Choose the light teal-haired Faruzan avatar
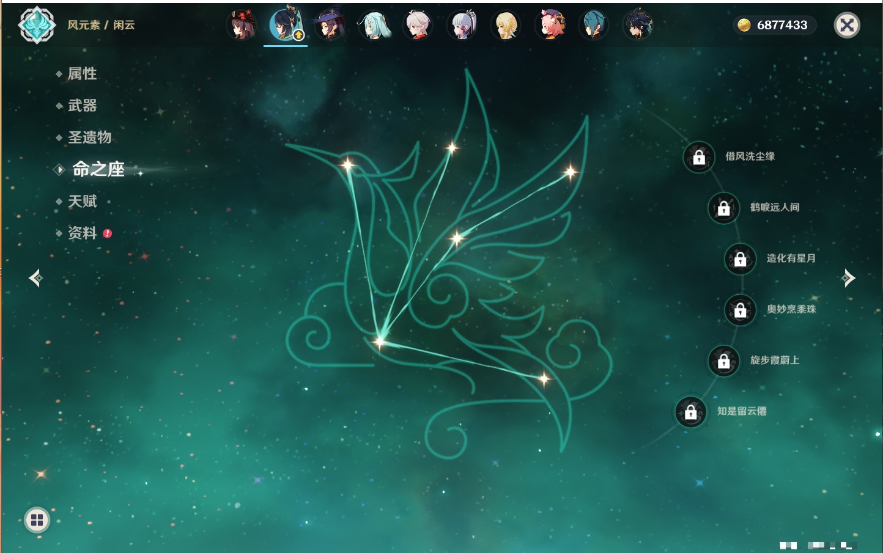Image resolution: width=883 pixels, height=553 pixels. tap(374, 26)
